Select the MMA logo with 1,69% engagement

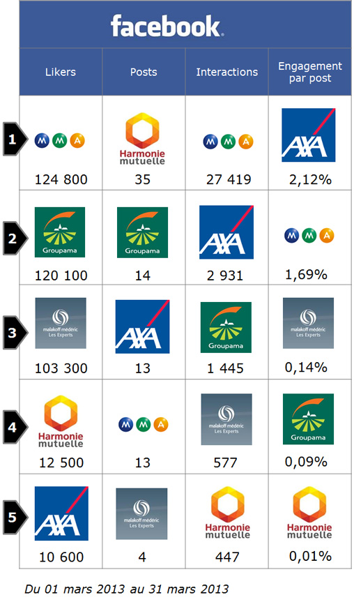(309, 235)
